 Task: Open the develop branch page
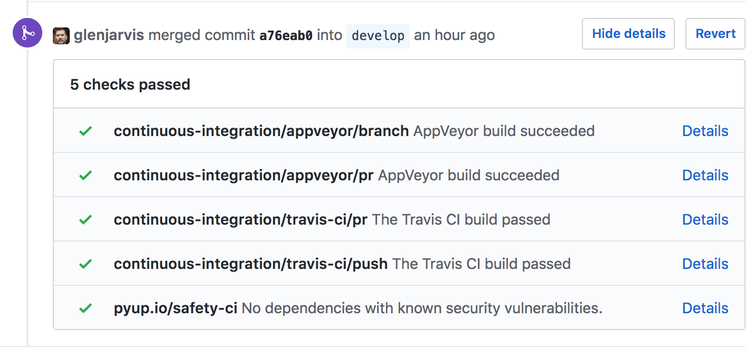[378, 36]
